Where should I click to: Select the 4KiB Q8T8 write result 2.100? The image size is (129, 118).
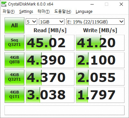tap(100, 60)
